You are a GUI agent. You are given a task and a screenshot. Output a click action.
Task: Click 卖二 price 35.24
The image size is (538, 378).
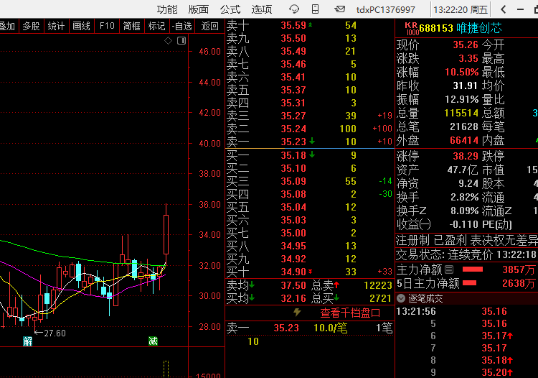pos(293,129)
